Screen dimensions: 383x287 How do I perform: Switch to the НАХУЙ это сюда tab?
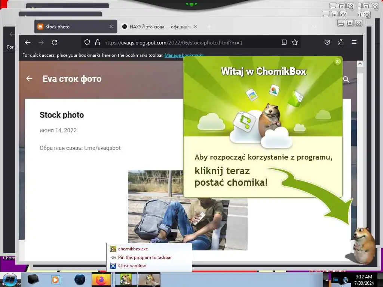(x=160, y=27)
